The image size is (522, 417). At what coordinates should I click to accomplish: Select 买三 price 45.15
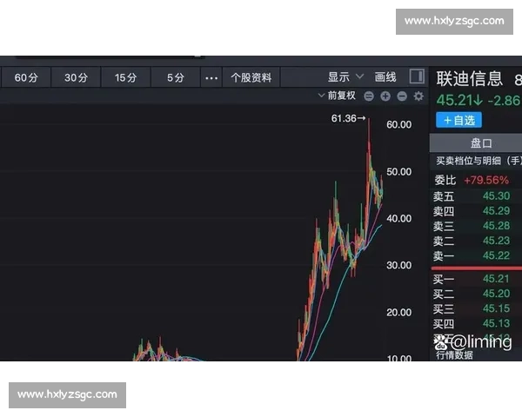[496, 308]
